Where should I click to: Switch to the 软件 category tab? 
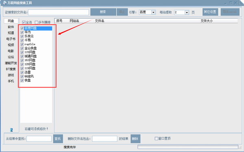point(11,27)
